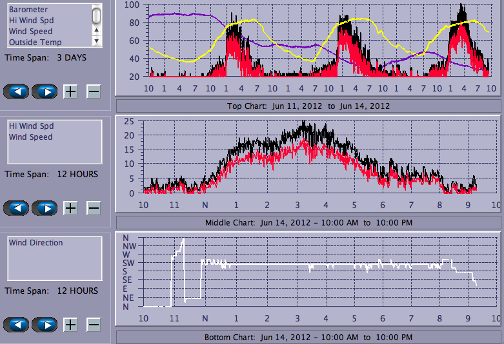This screenshot has width=504, height=344.
Task: Advance the middle chart with right arrow
Action: tap(44, 208)
